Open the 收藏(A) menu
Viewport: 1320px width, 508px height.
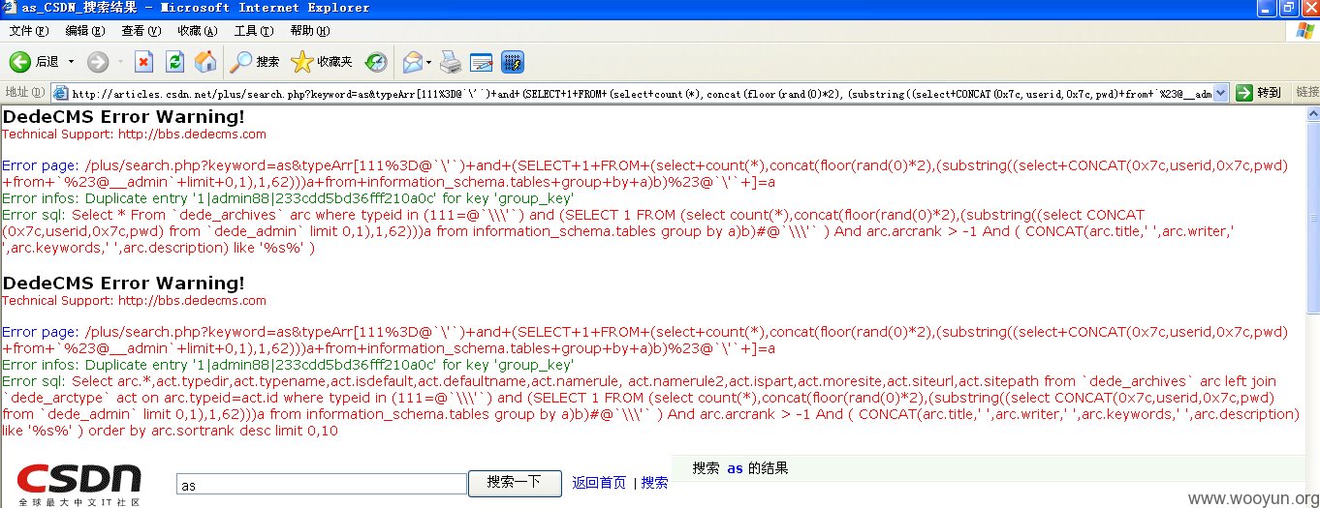tap(198, 31)
